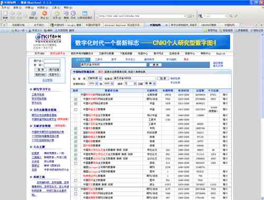Click the 检索词 keyword input field
264x200 pixels.
[134, 78]
